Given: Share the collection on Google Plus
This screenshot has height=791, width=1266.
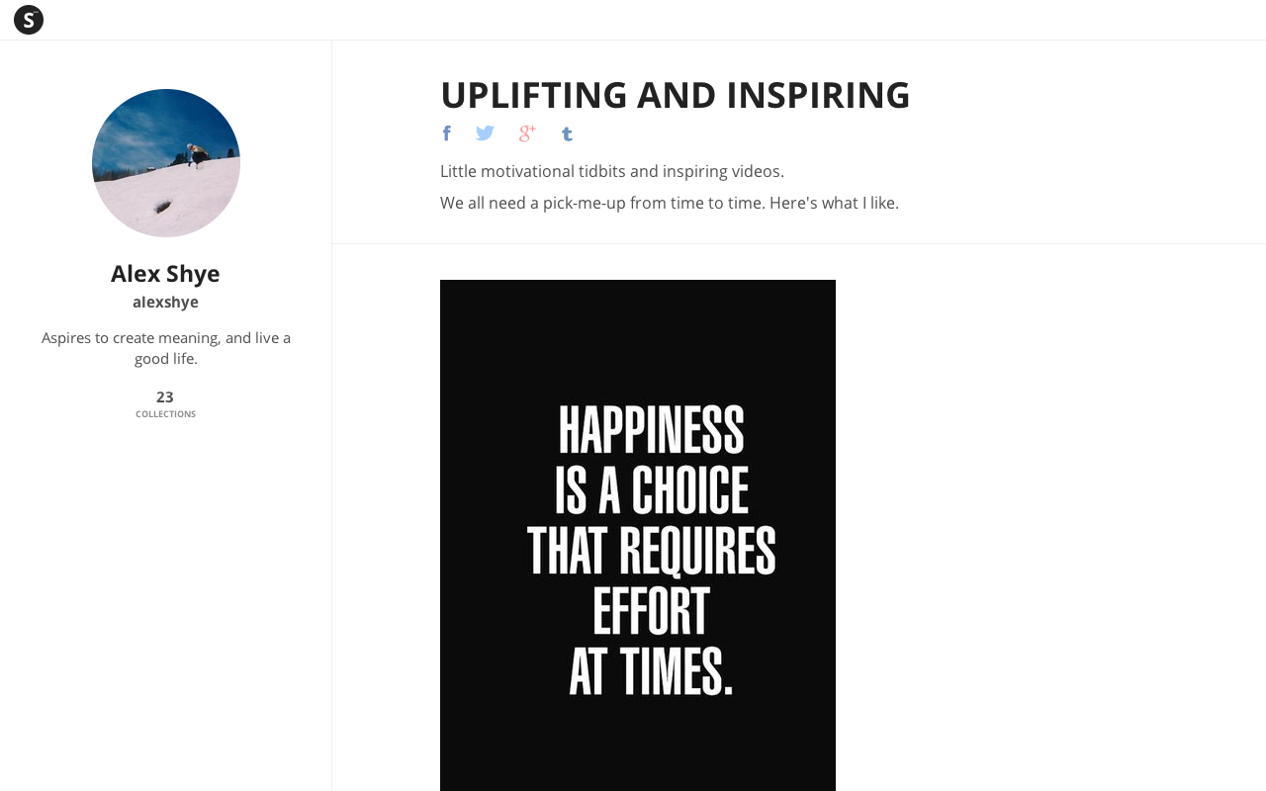Looking at the screenshot, I should point(527,133).
